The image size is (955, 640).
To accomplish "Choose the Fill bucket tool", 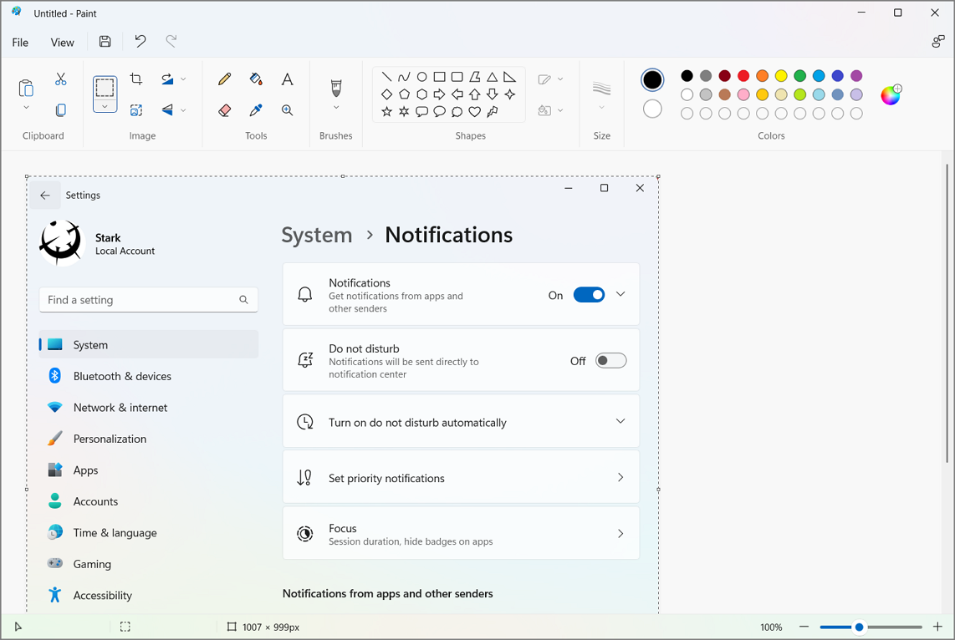I will pyautogui.click(x=256, y=79).
